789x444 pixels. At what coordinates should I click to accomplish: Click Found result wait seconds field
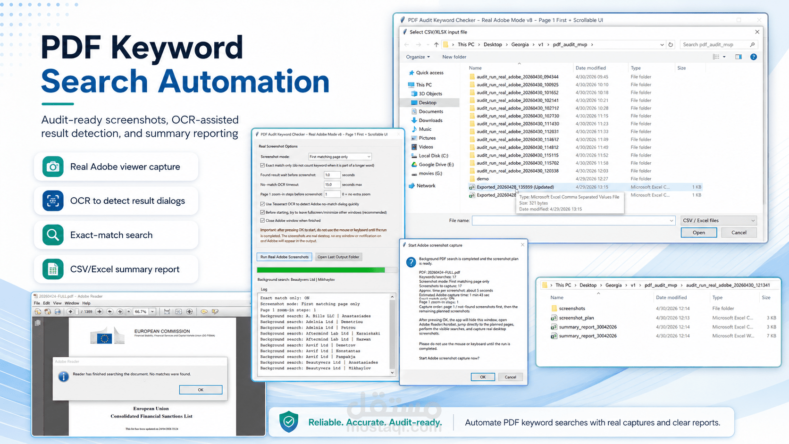pos(332,175)
